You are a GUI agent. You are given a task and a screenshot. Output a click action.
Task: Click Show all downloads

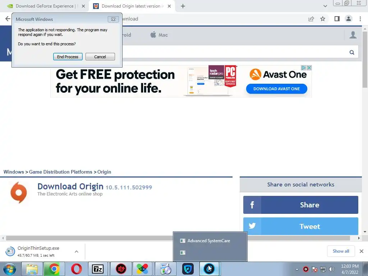click(x=341, y=251)
